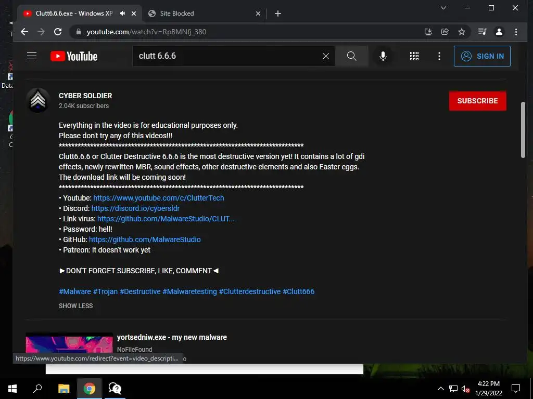
Task: Click the #Trojan hashtag
Action: pos(105,291)
